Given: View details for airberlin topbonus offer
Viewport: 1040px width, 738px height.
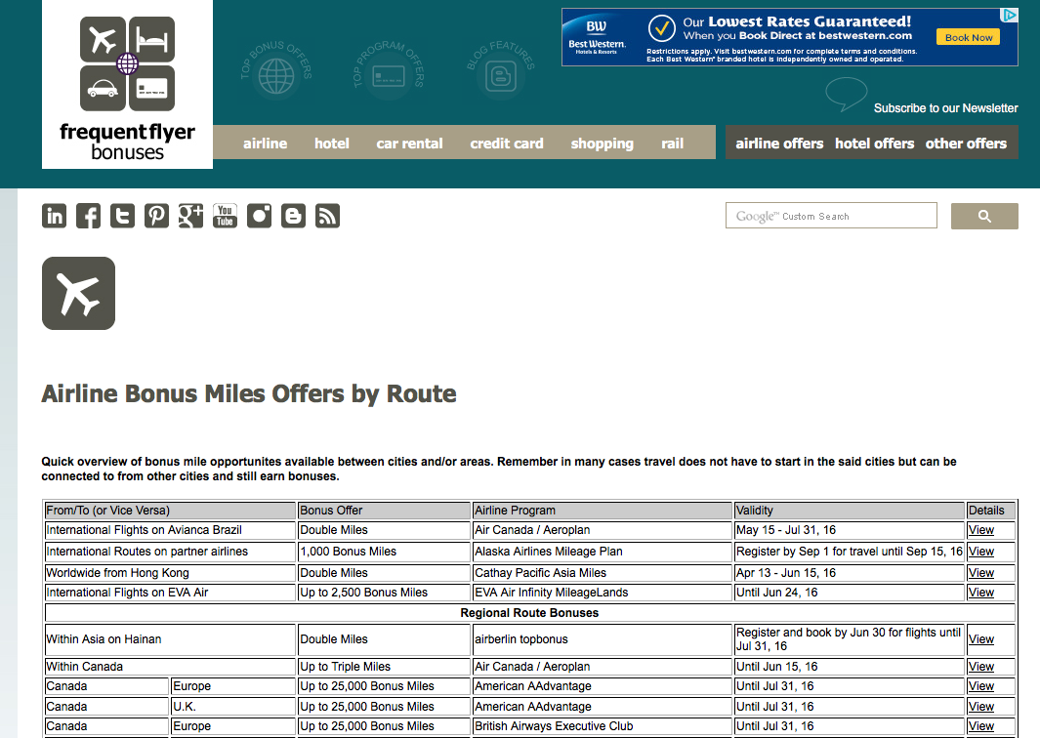Looking at the screenshot, I should click(x=981, y=639).
